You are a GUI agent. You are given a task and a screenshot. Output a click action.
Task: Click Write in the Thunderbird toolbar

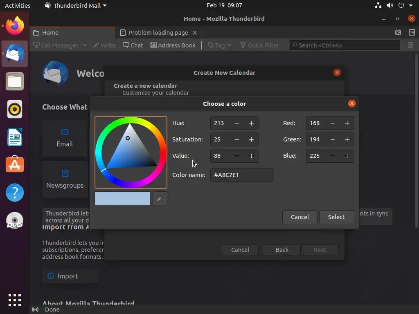click(x=104, y=45)
